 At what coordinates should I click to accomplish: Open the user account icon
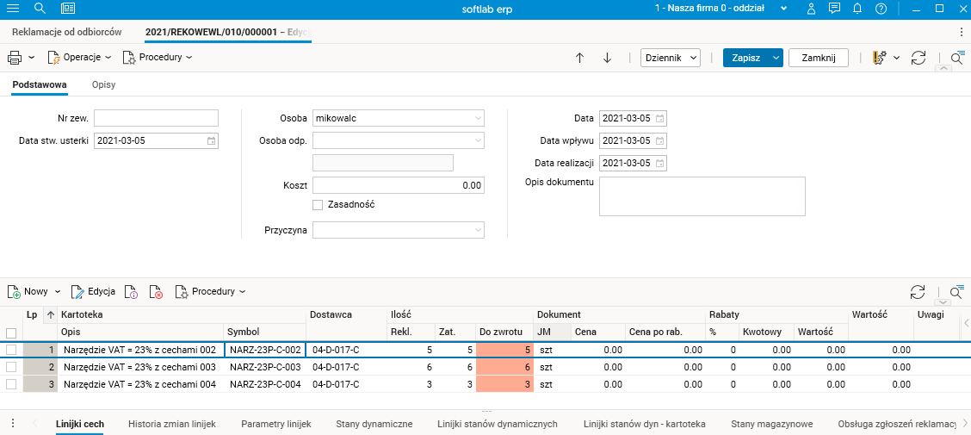click(812, 9)
